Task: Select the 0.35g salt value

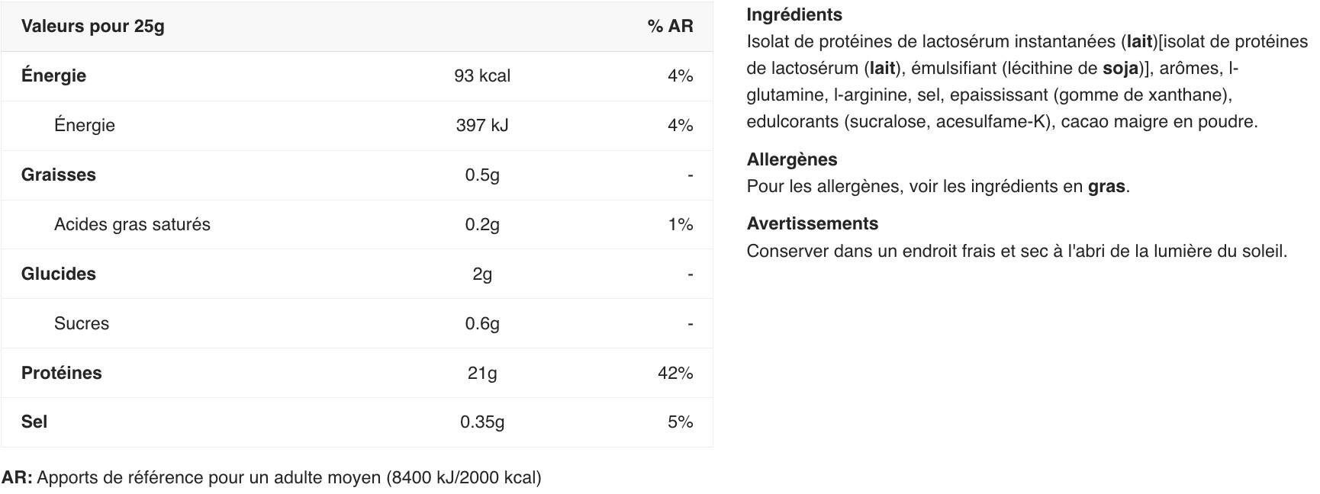Action: 482,422
